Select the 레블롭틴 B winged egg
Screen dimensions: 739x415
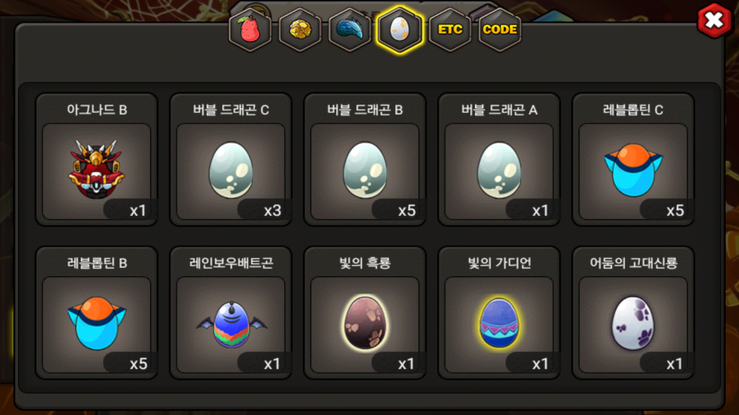97,313
